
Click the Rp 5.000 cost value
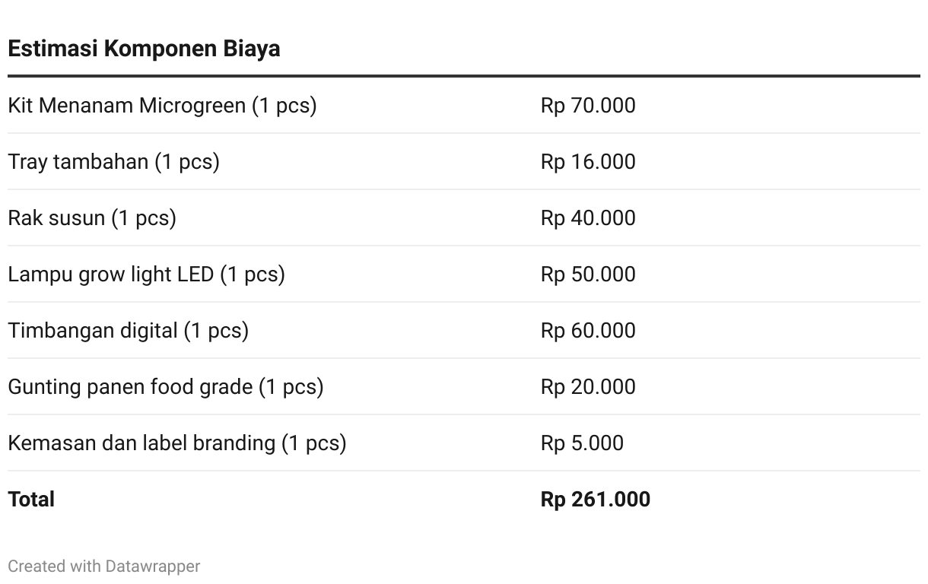click(x=582, y=443)
